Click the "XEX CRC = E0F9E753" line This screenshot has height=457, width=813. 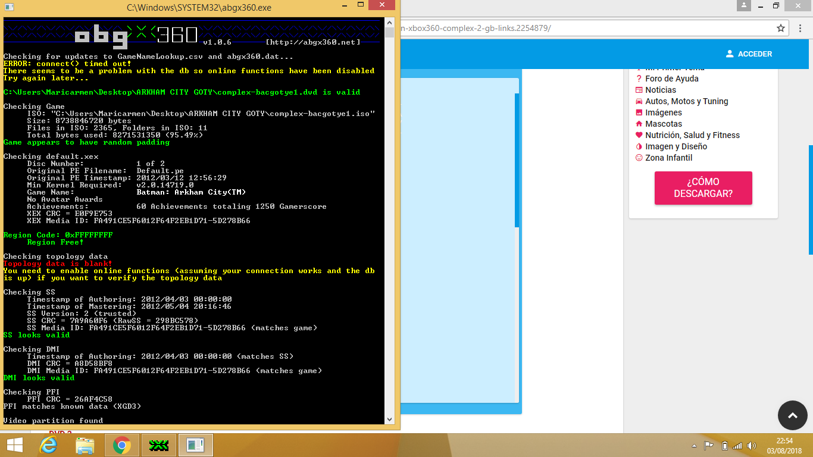[x=70, y=214]
